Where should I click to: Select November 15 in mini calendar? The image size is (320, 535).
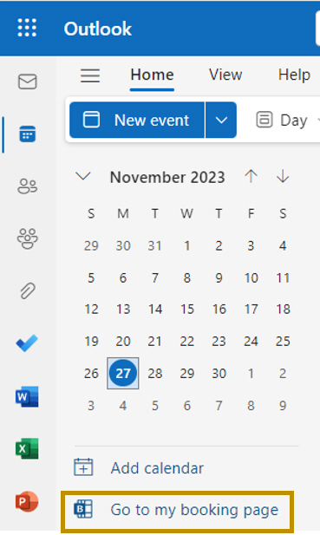point(187,310)
